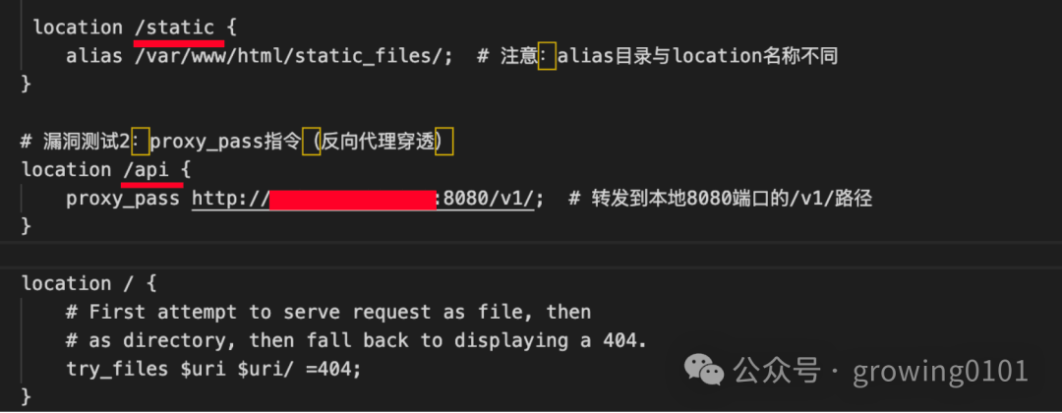Click the /var/www/html/static_files/ path
The height and width of the screenshot is (413, 1062).
point(288,56)
